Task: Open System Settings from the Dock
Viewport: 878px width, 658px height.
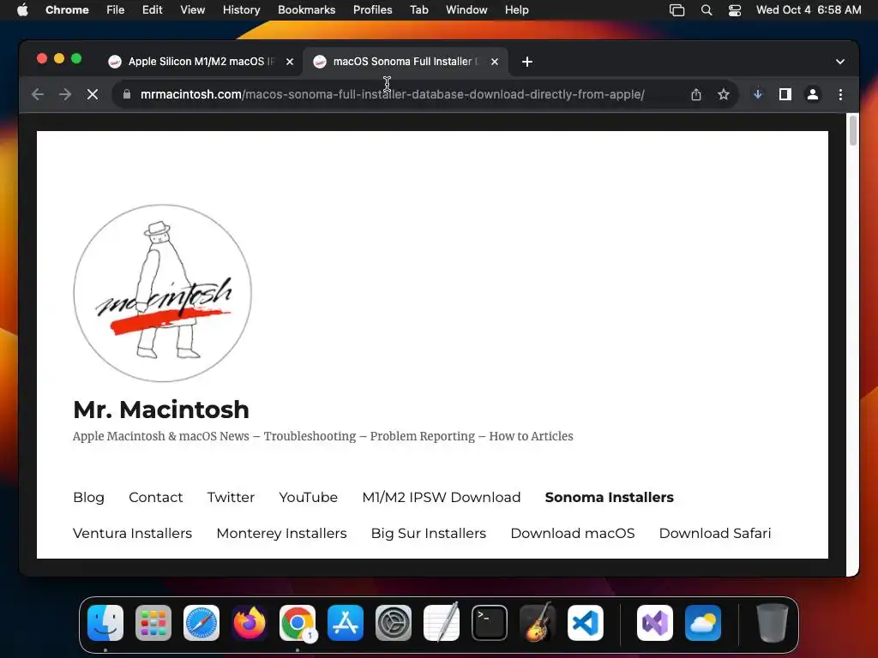Action: (393, 623)
